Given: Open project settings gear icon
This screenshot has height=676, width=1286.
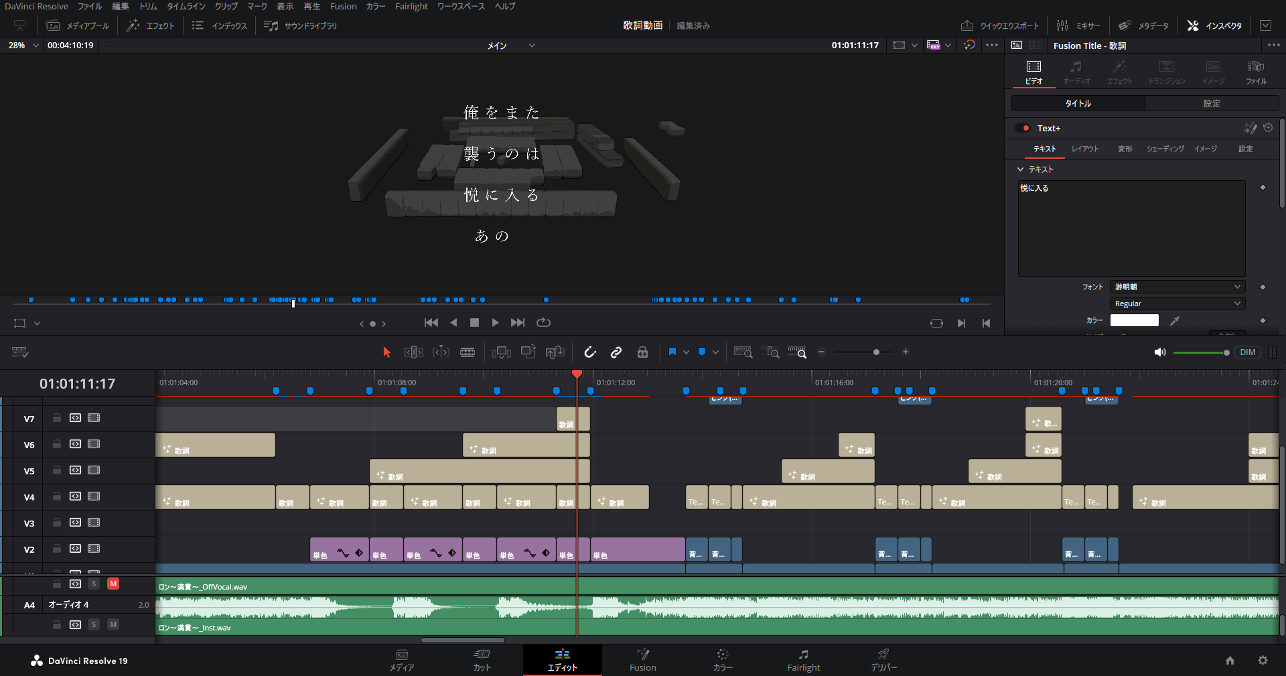Looking at the screenshot, I should click(x=1263, y=661).
